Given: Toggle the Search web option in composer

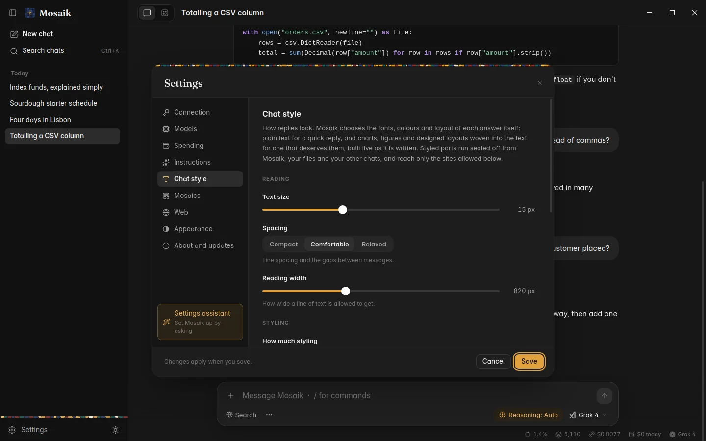Looking at the screenshot, I should pos(241,415).
